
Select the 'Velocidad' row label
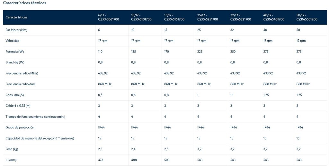point(13,41)
